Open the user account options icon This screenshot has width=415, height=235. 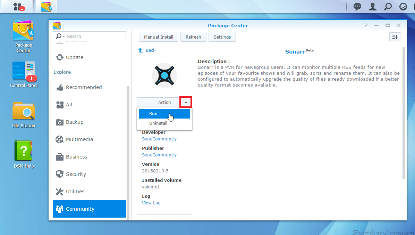(373, 7)
